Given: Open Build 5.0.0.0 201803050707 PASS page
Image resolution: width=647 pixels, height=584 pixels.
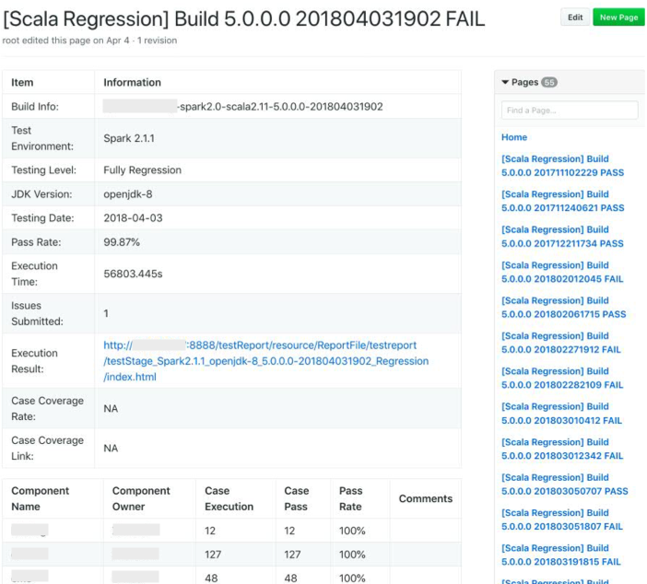Looking at the screenshot, I should (x=564, y=485).
